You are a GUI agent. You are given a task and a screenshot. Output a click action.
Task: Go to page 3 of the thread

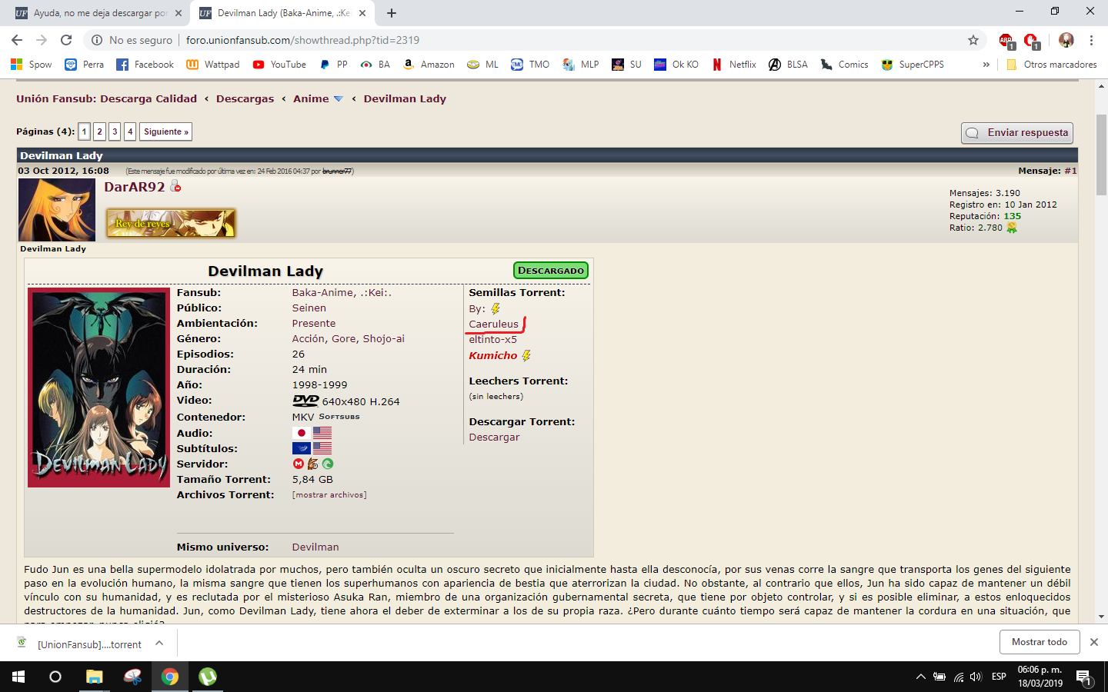pyautogui.click(x=115, y=131)
